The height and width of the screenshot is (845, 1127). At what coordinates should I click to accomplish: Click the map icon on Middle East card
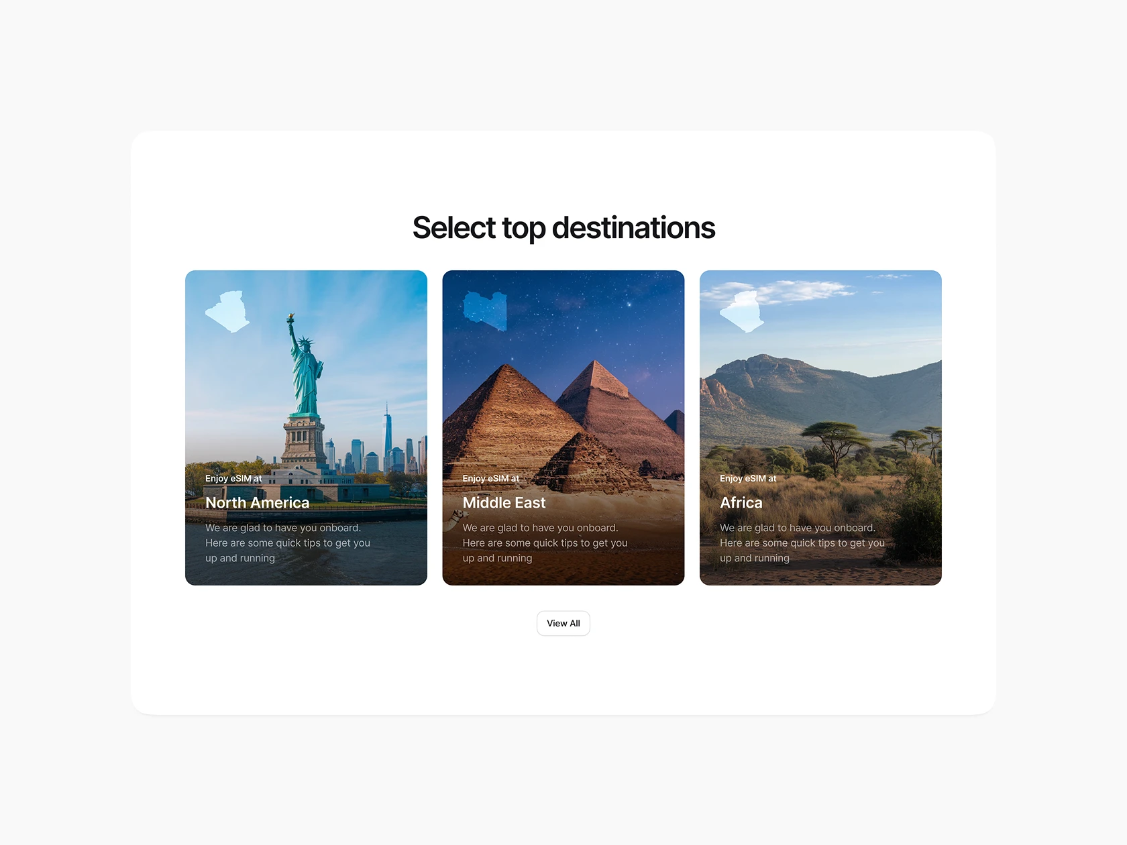[x=485, y=311]
